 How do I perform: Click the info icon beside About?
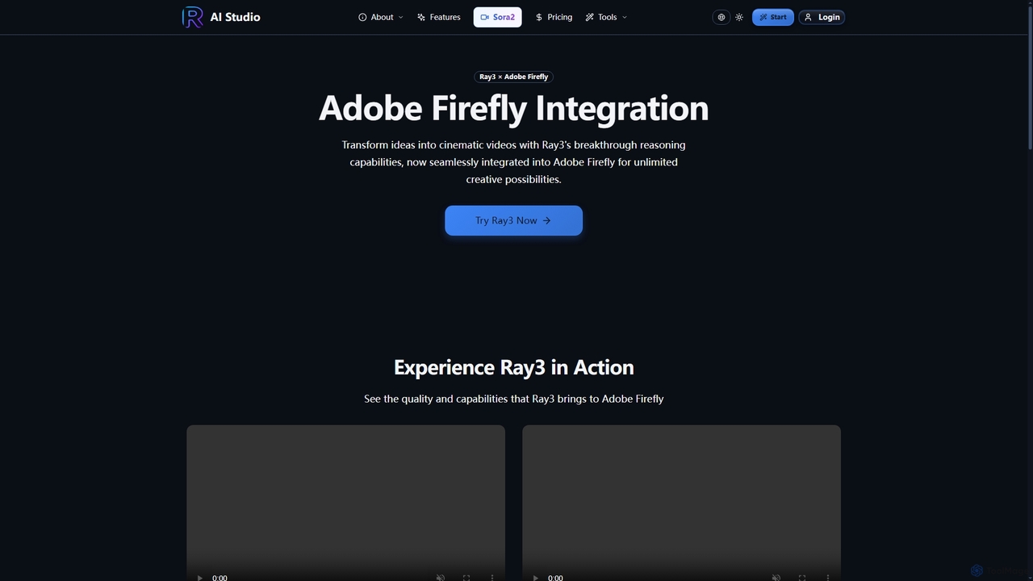362,17
